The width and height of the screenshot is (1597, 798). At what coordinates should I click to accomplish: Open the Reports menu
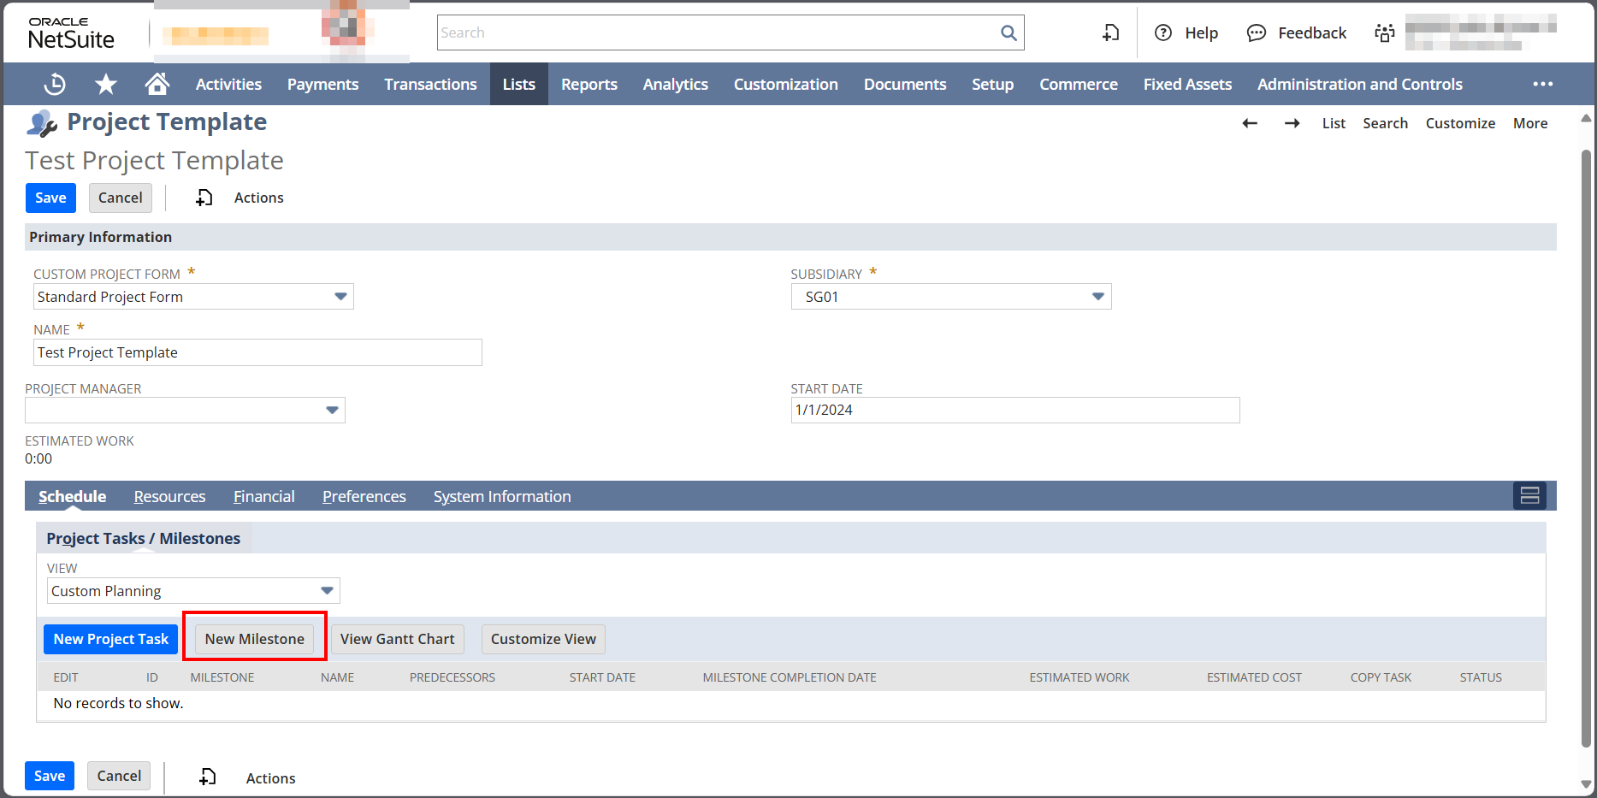pos(589,84)
